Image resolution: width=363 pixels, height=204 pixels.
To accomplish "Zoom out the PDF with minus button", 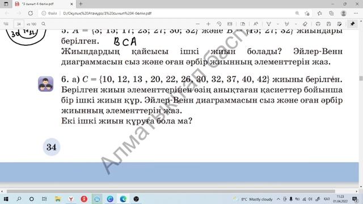I will (x=197, y=24).
